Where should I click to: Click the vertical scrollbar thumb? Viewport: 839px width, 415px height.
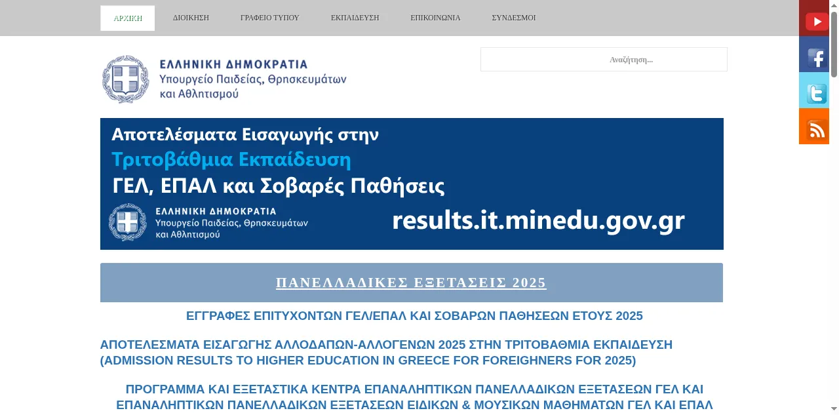click(834, 45)
